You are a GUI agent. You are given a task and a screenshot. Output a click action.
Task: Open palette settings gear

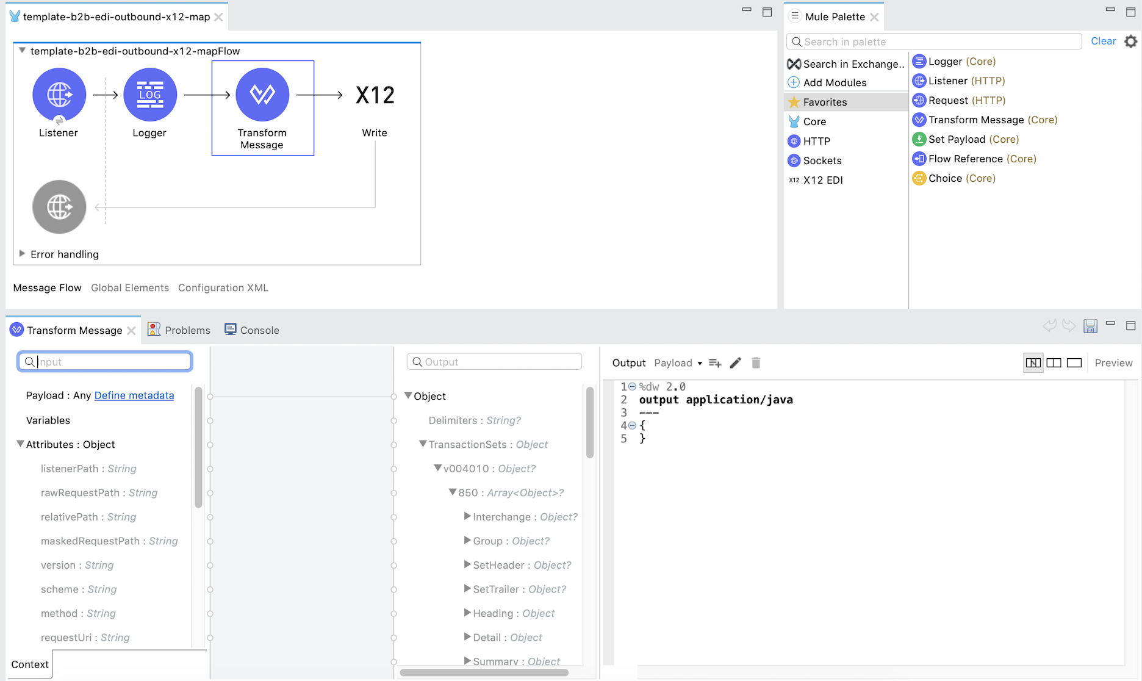click(x=1130, y=41)
